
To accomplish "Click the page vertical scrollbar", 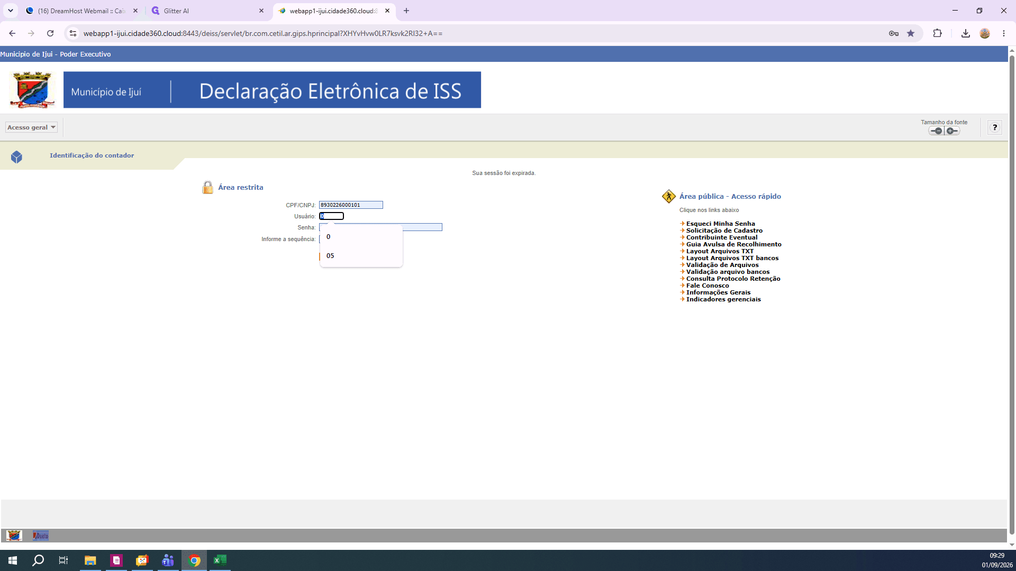I will 1012,296.
